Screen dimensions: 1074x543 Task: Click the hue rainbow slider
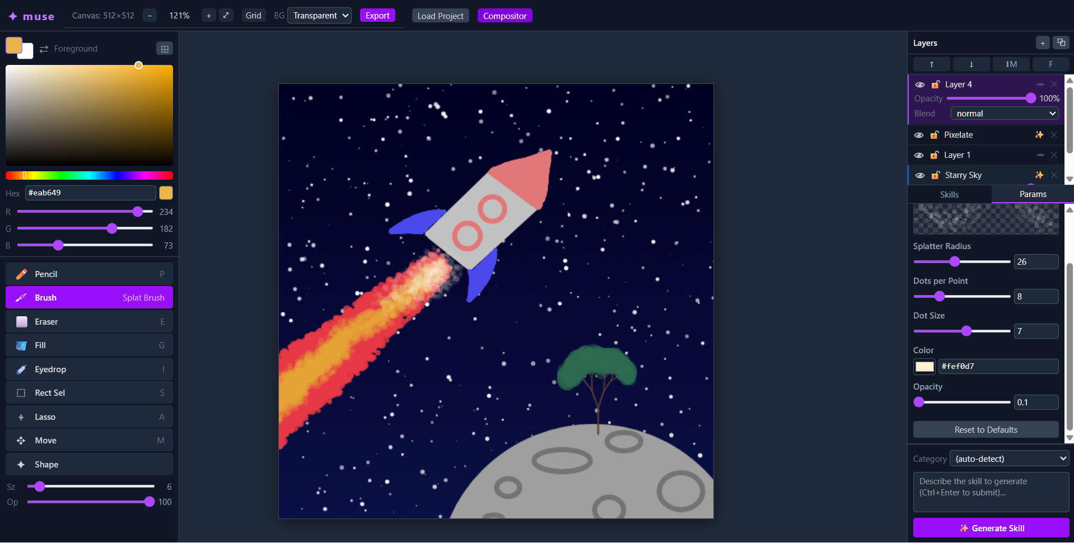[89, 176]
